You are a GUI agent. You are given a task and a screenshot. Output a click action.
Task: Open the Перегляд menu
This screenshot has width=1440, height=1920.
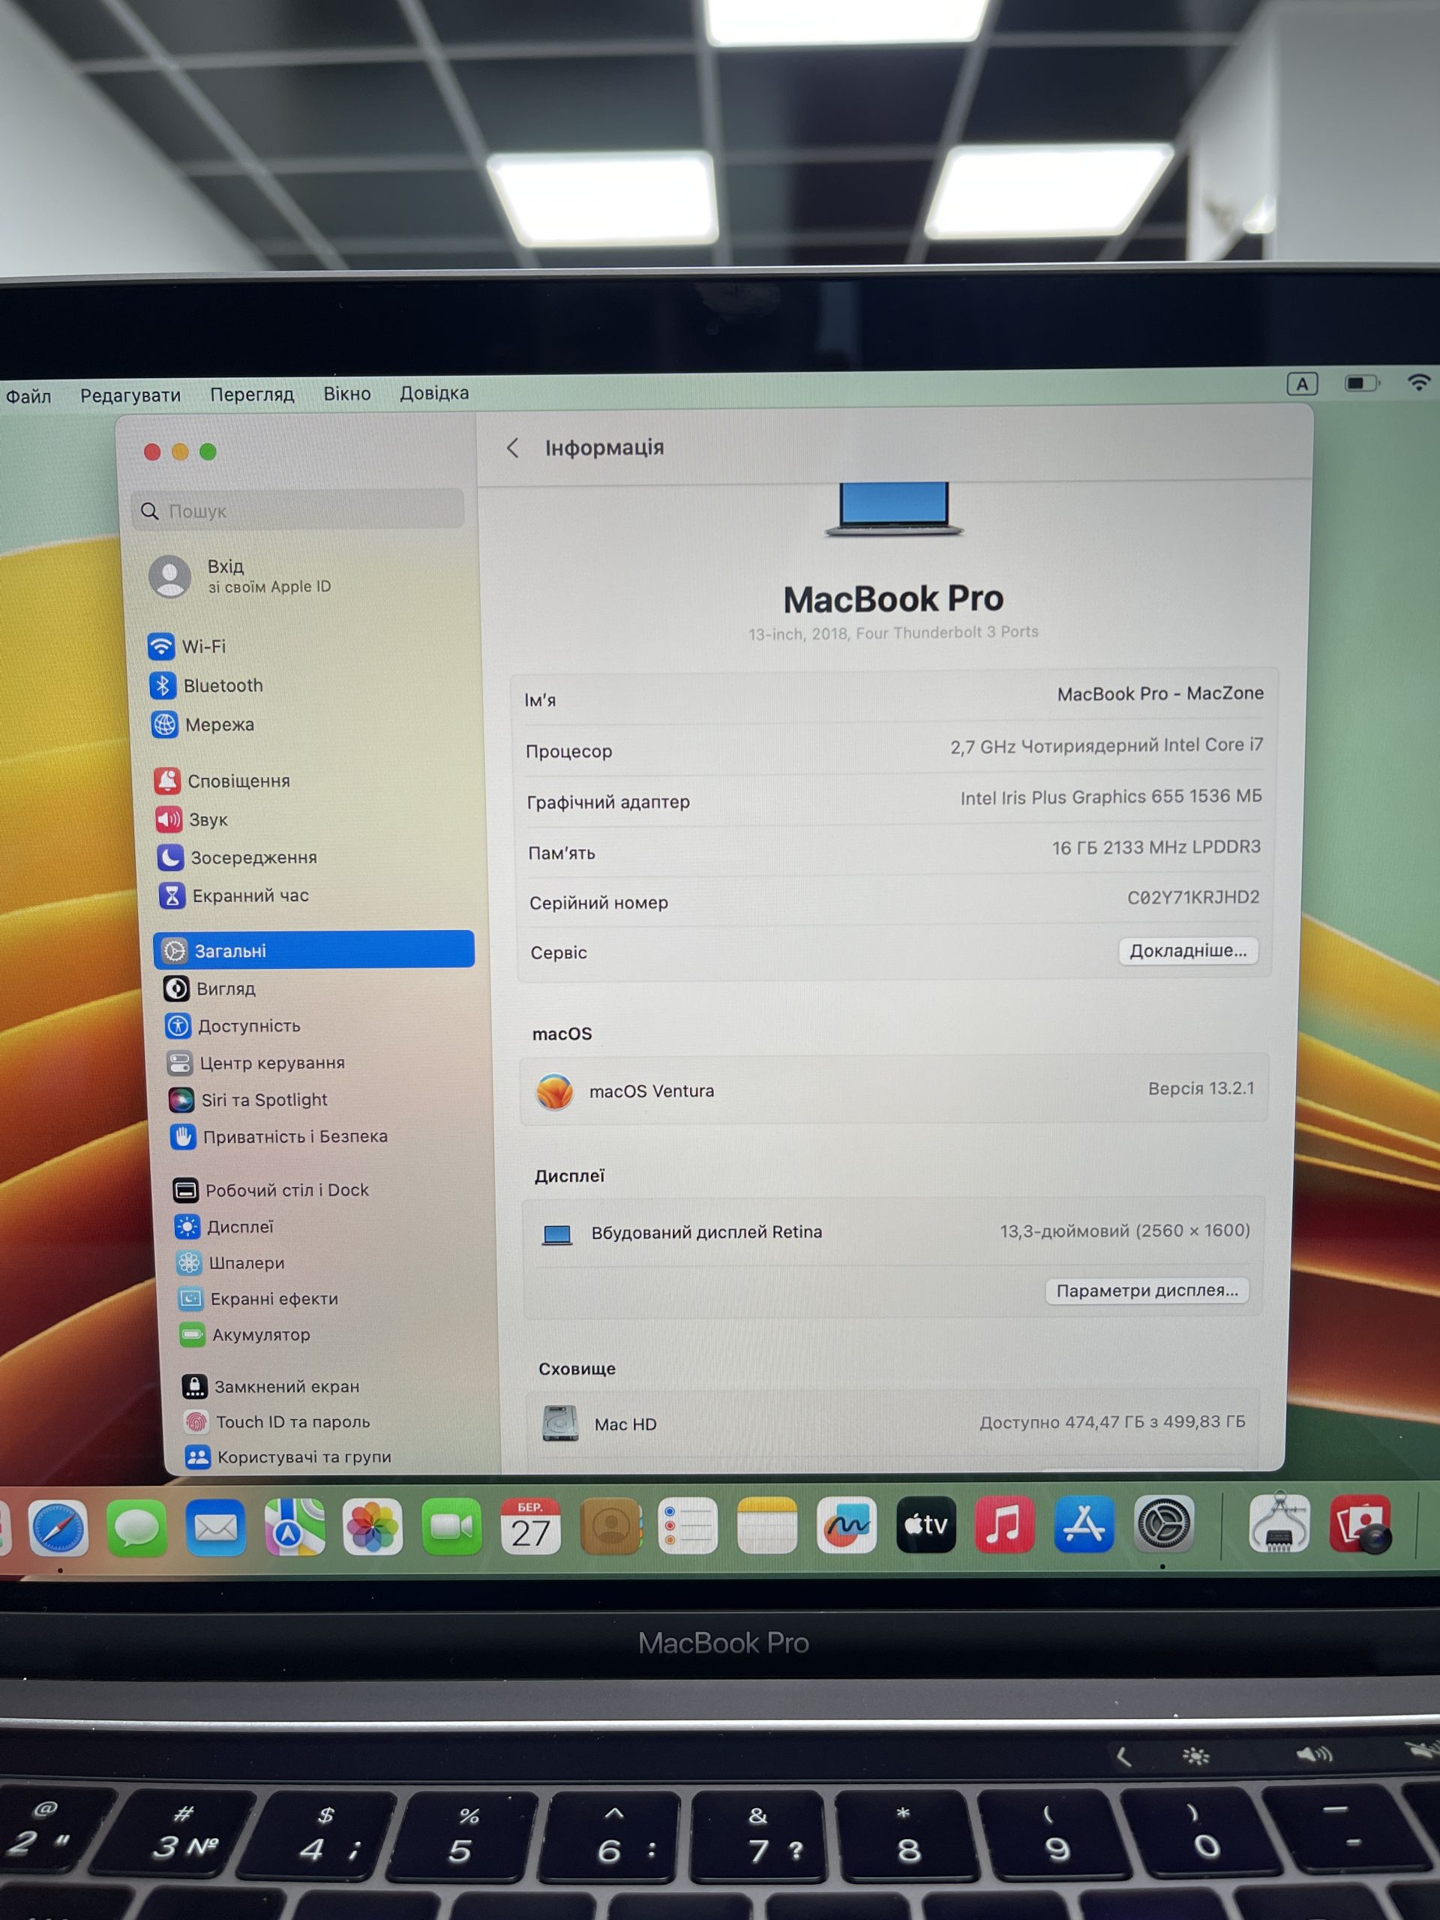(x=252, y=394)
